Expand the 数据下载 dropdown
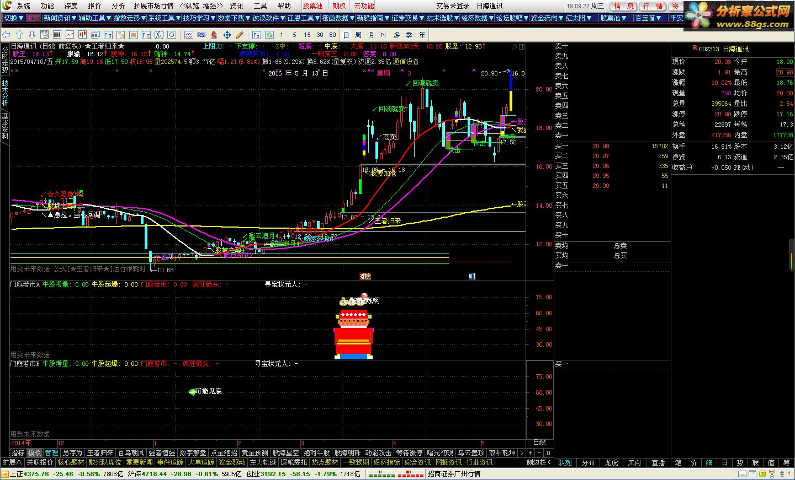 pyautogui.click(x=234, y=18)
